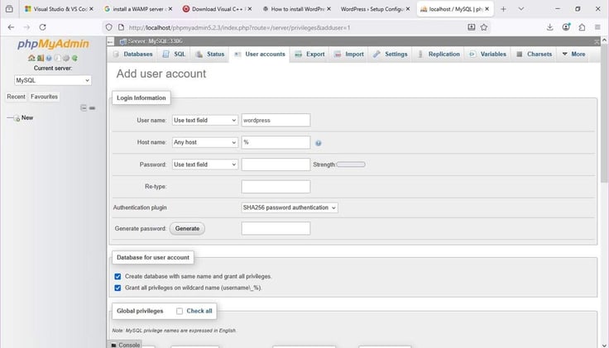This screenshot has width=609, height=348.
Task: Open phpMyAdmin home via house icon
Action: (31, 58)
